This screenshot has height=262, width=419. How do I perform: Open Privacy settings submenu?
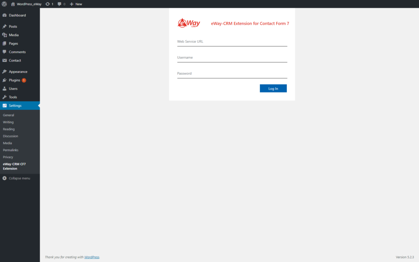pos(8,157)
